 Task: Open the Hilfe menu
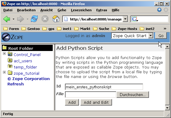tap(115, 10)
